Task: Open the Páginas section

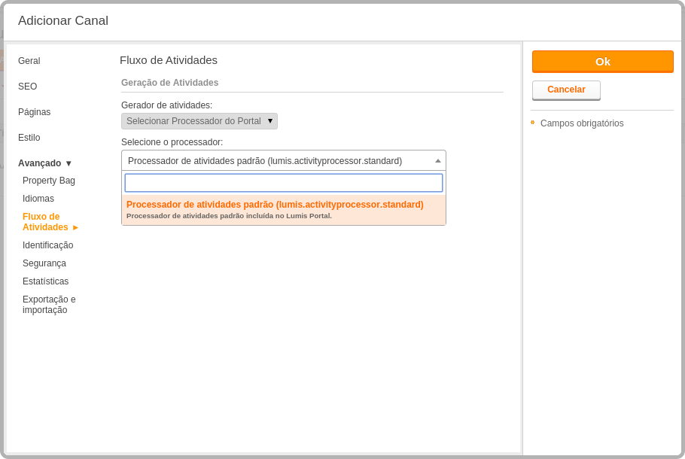Action: (x=34, y=112)
